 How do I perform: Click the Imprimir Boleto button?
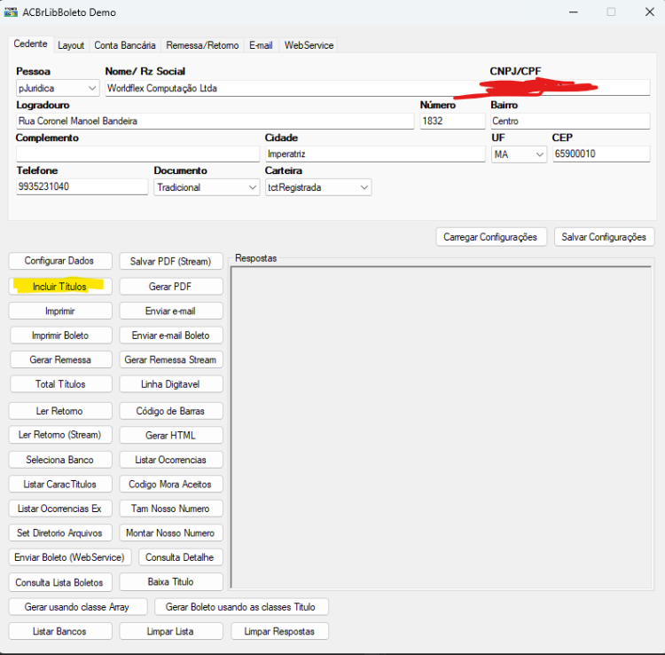coord(61,335)
